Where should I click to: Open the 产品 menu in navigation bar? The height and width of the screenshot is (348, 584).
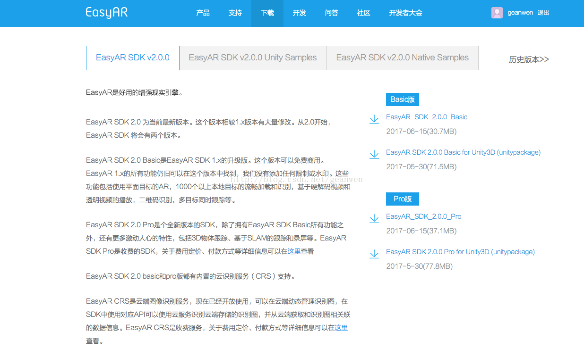pyautogui.click(x=203, y=13)
